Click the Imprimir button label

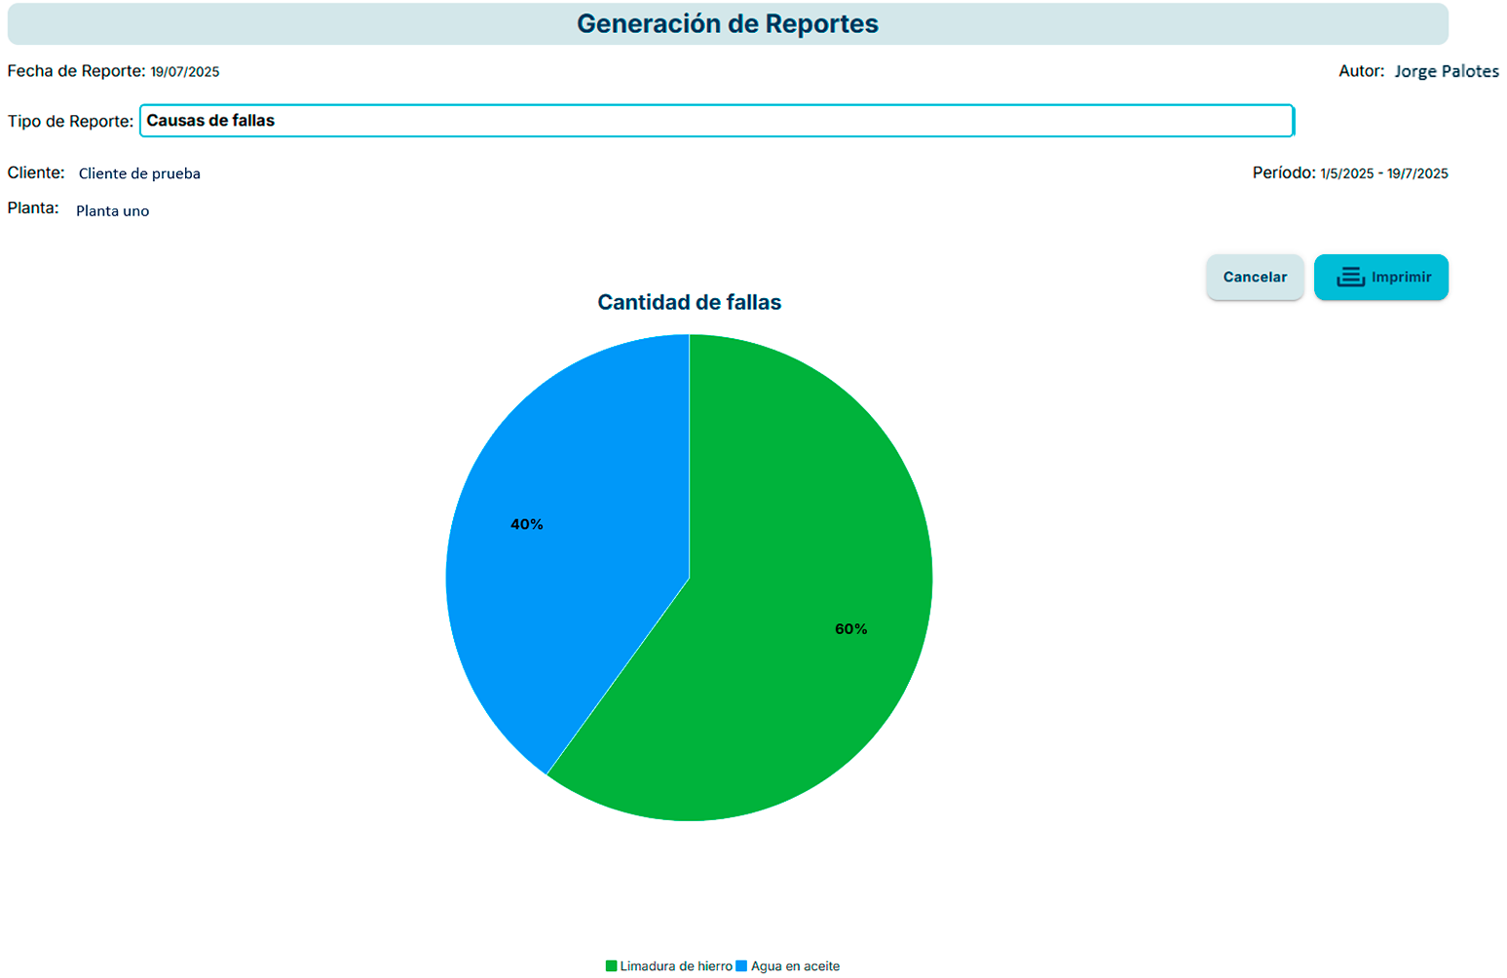click(1401, 278)
